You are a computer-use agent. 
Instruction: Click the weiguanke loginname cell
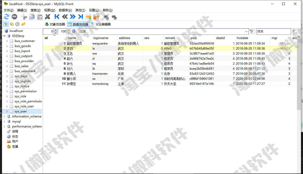tap(105, 43)
